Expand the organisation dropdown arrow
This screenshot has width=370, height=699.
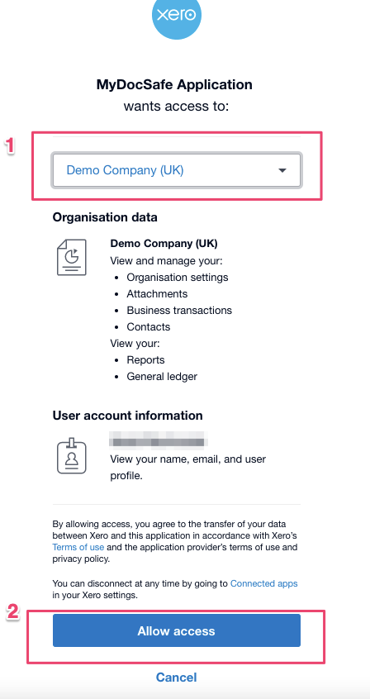pos(282,170)
